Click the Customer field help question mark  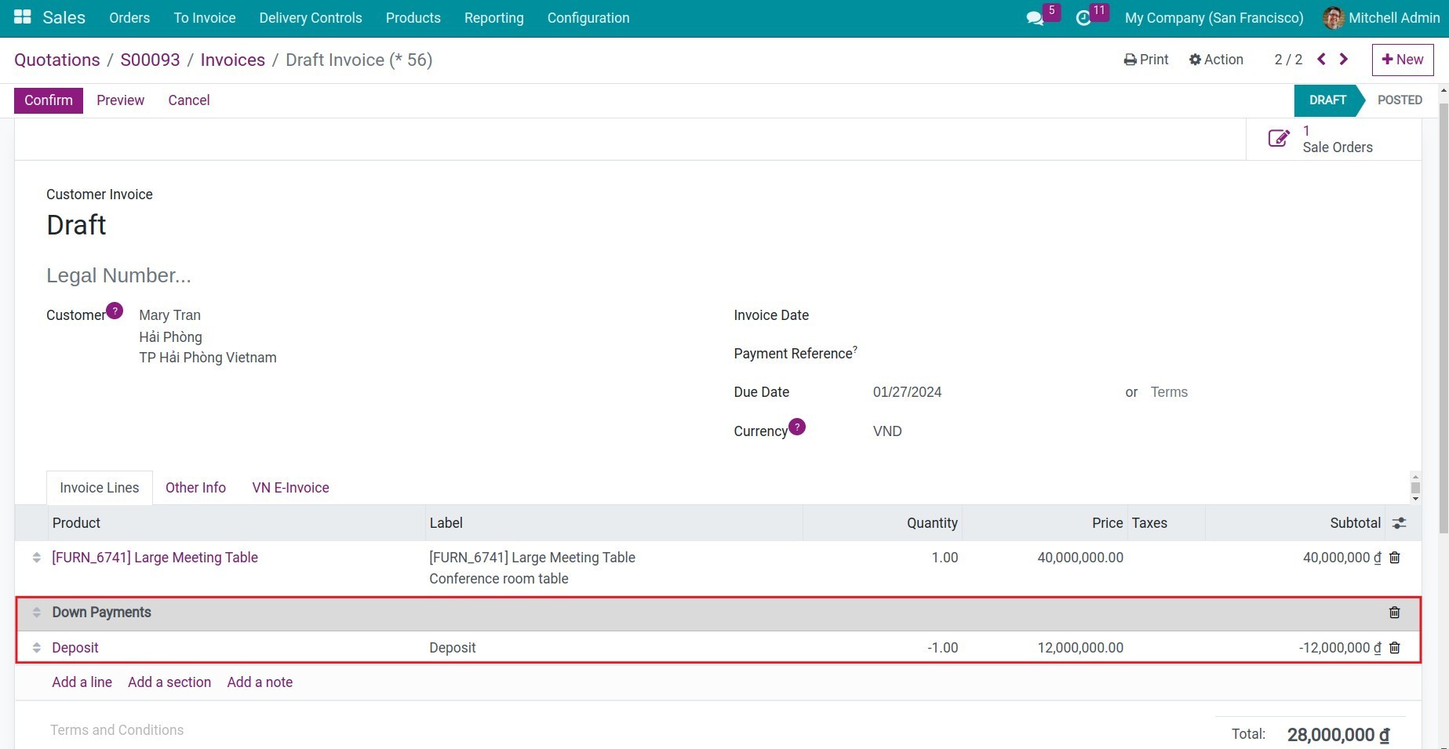click(x=115, y=311)
